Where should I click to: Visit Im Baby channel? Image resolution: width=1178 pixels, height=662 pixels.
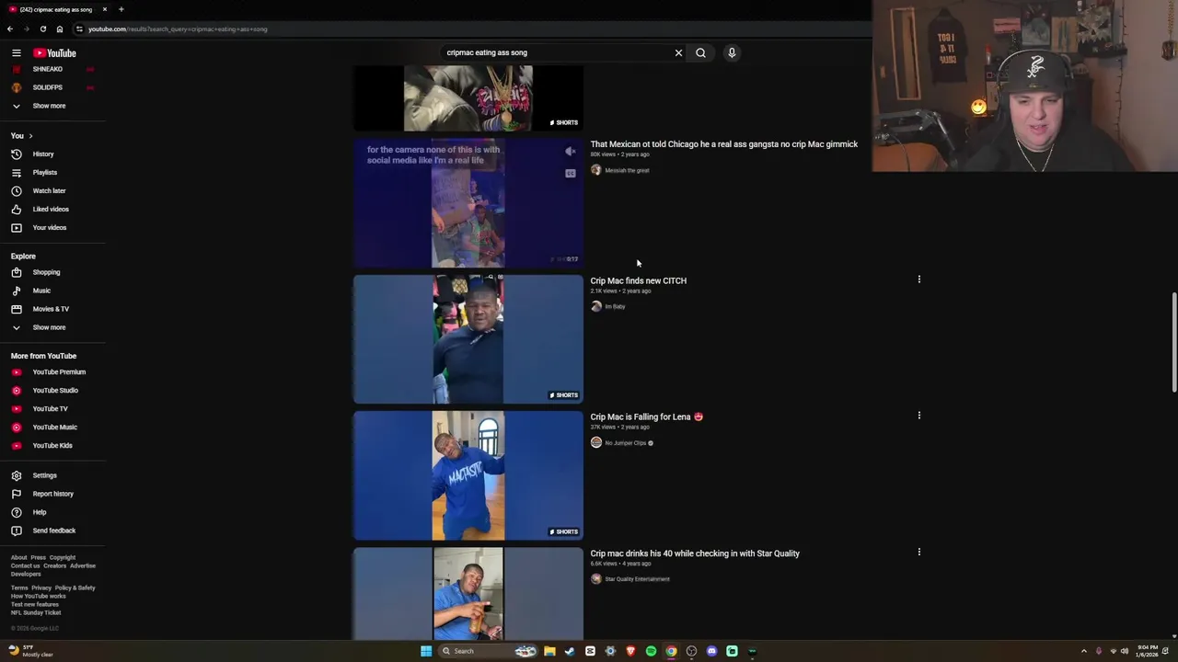coord(615,306)
